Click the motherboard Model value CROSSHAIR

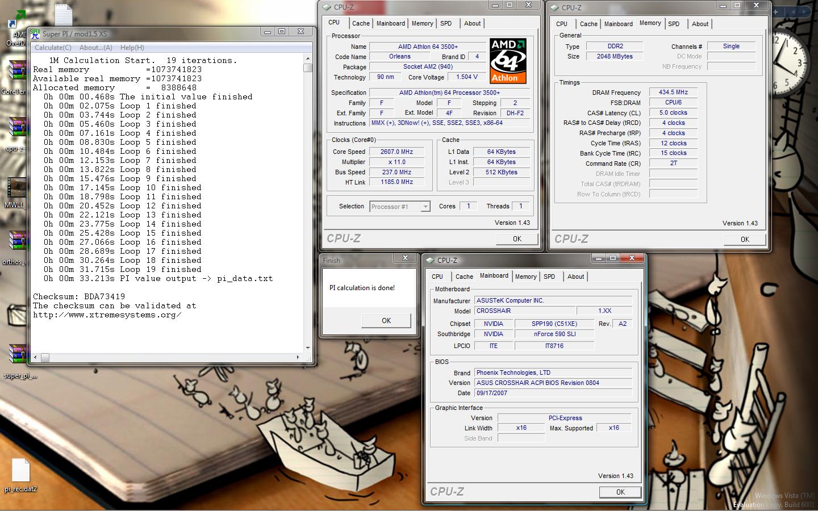click(x=524, y=311)
